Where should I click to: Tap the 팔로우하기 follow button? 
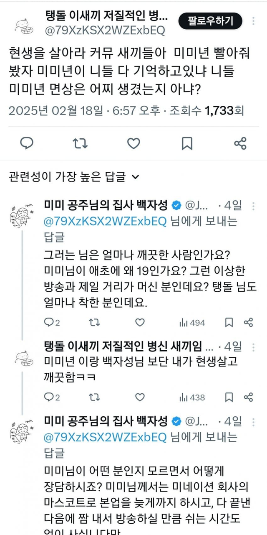[x=210, y=20]
